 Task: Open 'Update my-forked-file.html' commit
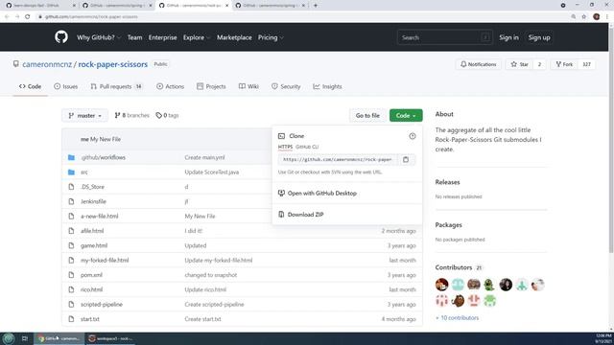(219, 260)
